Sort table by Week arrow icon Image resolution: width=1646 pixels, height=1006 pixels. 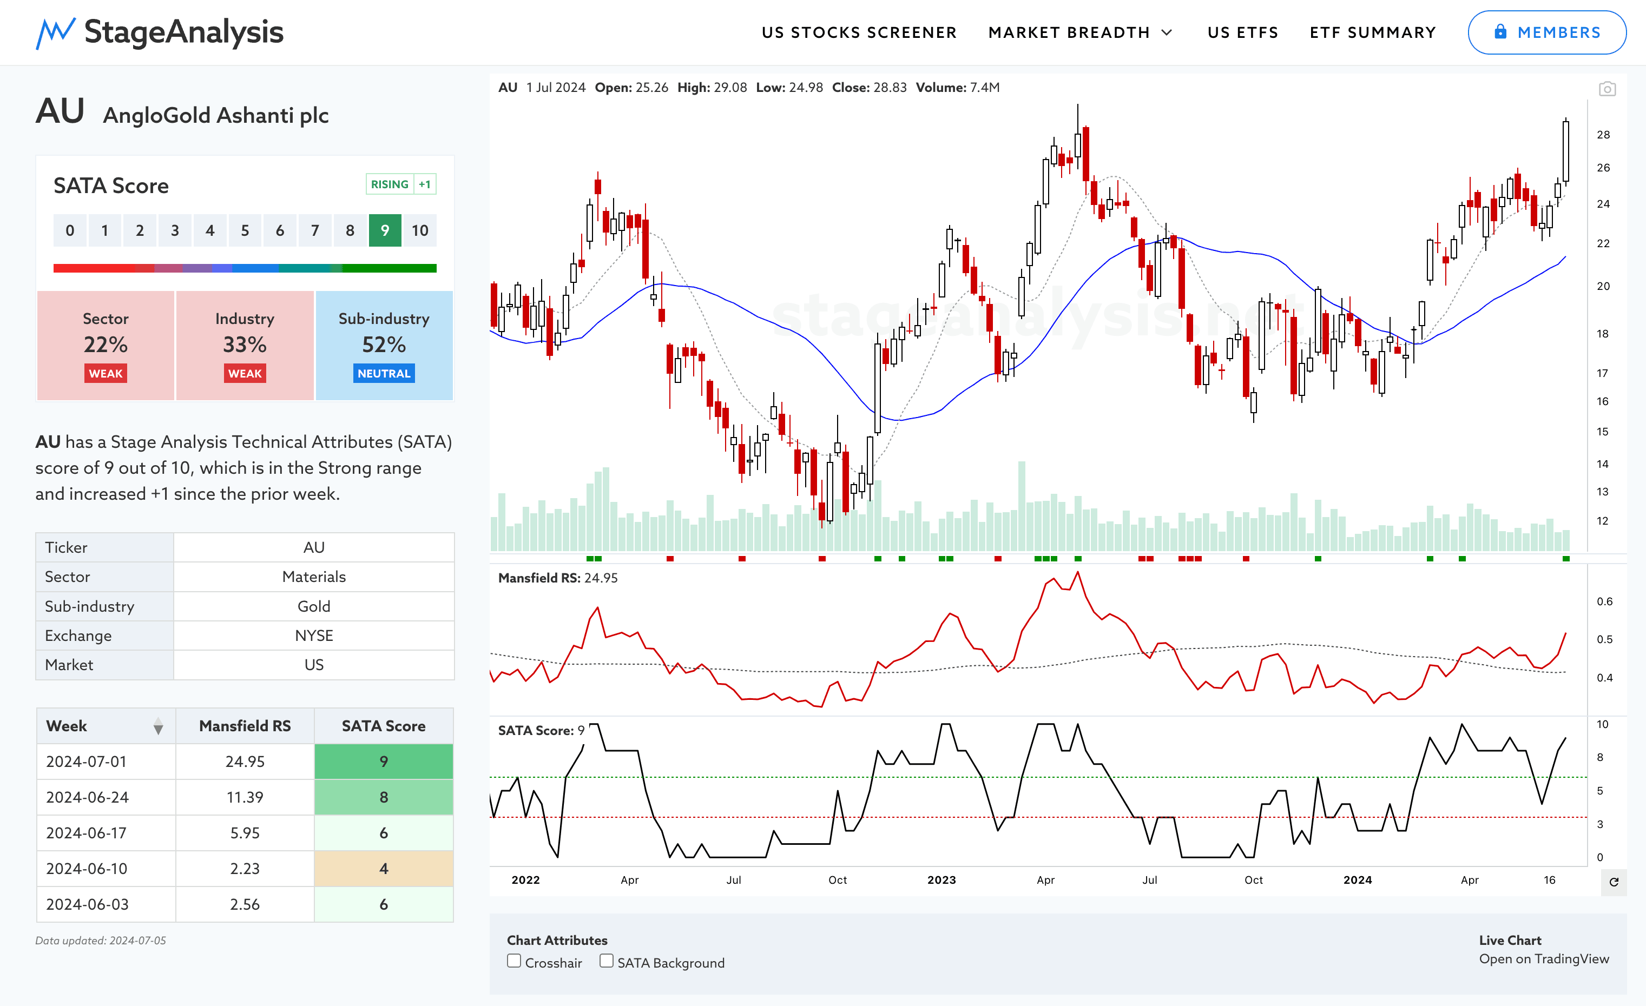[x=159, y=726]
